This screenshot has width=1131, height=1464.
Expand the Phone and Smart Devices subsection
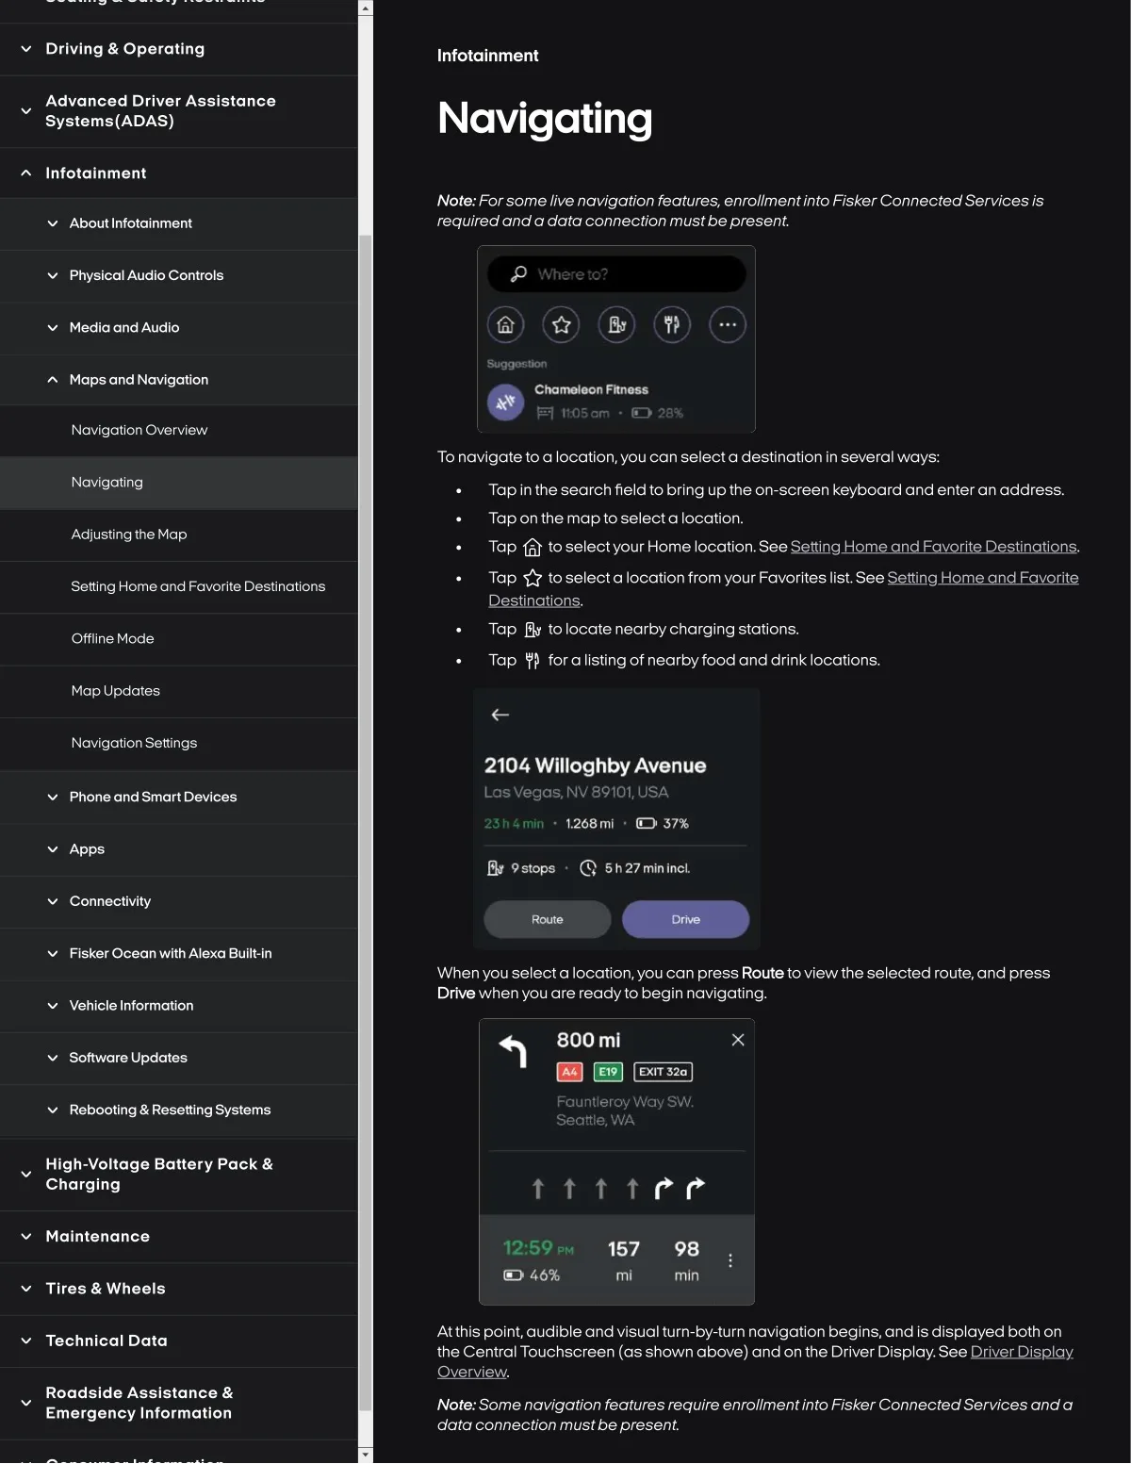[x=179, y=798]
